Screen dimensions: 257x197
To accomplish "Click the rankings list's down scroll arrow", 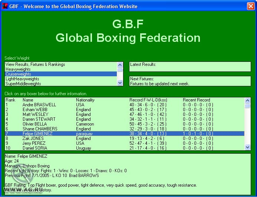I will pos(247,147).
